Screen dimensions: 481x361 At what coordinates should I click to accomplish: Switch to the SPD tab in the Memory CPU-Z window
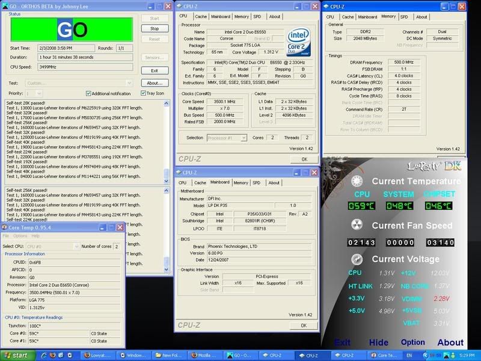[x=402, y=17]
